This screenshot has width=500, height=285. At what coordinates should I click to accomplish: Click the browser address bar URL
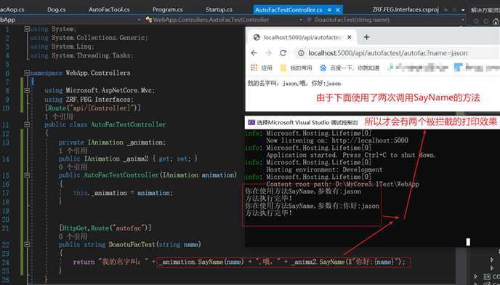pos(388,53)
